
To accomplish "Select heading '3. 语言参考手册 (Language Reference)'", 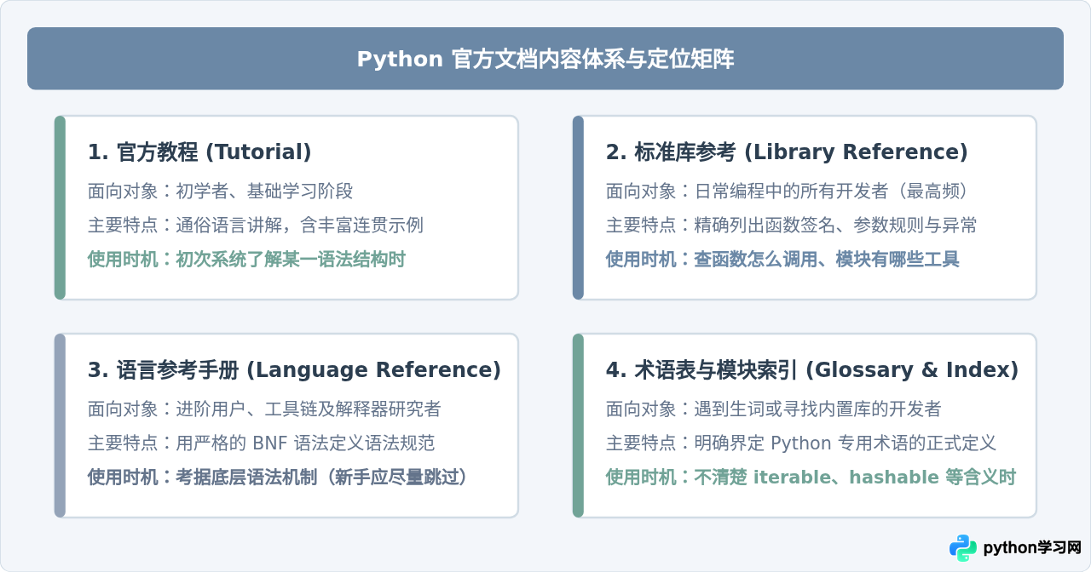I will [x=294, y=370].
